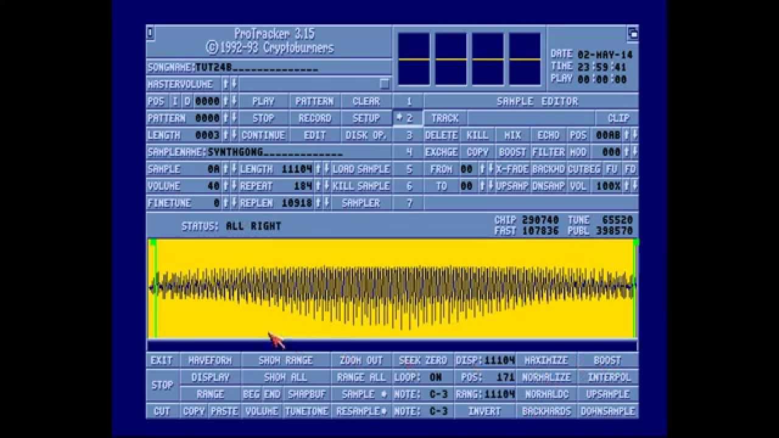Open edit op screen 3
This screenshot has width=779, height=438.
pos(409,135)
